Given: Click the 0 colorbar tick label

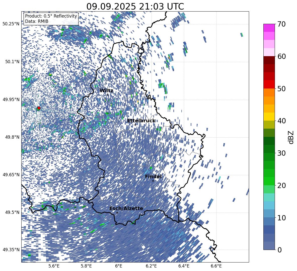Looking at the screenshot, I should point(280,250).
